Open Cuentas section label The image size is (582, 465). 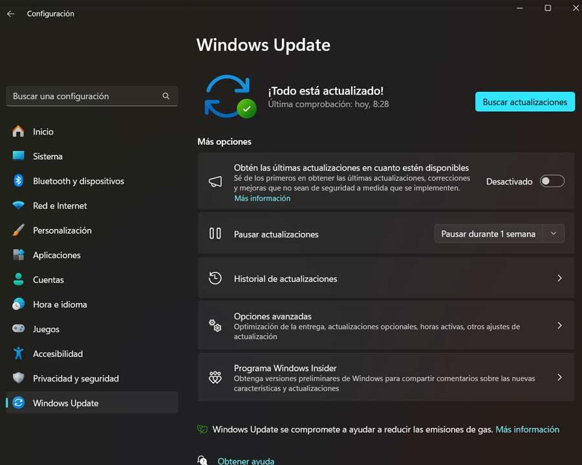pos(48,279)
